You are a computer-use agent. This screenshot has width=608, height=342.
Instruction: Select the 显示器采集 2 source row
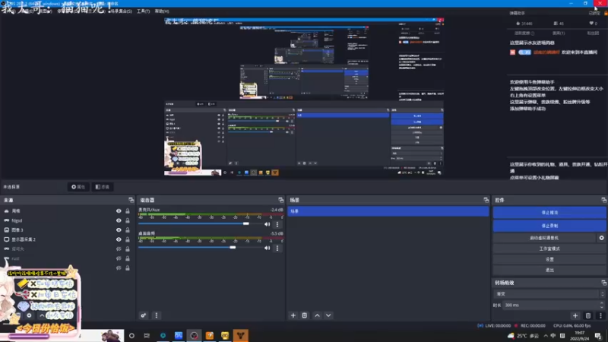click(x=68, y=239)
